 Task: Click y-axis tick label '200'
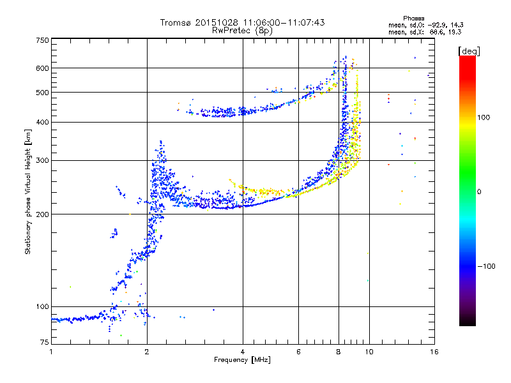coord(42,214)
